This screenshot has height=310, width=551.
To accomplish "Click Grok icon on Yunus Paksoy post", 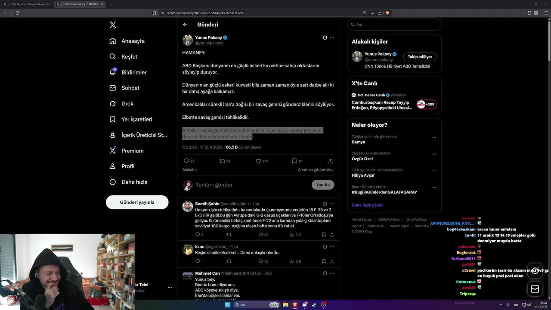I will 325,37.
